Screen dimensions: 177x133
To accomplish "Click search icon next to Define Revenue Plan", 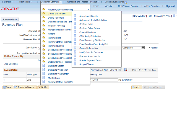I will (126, 3).
